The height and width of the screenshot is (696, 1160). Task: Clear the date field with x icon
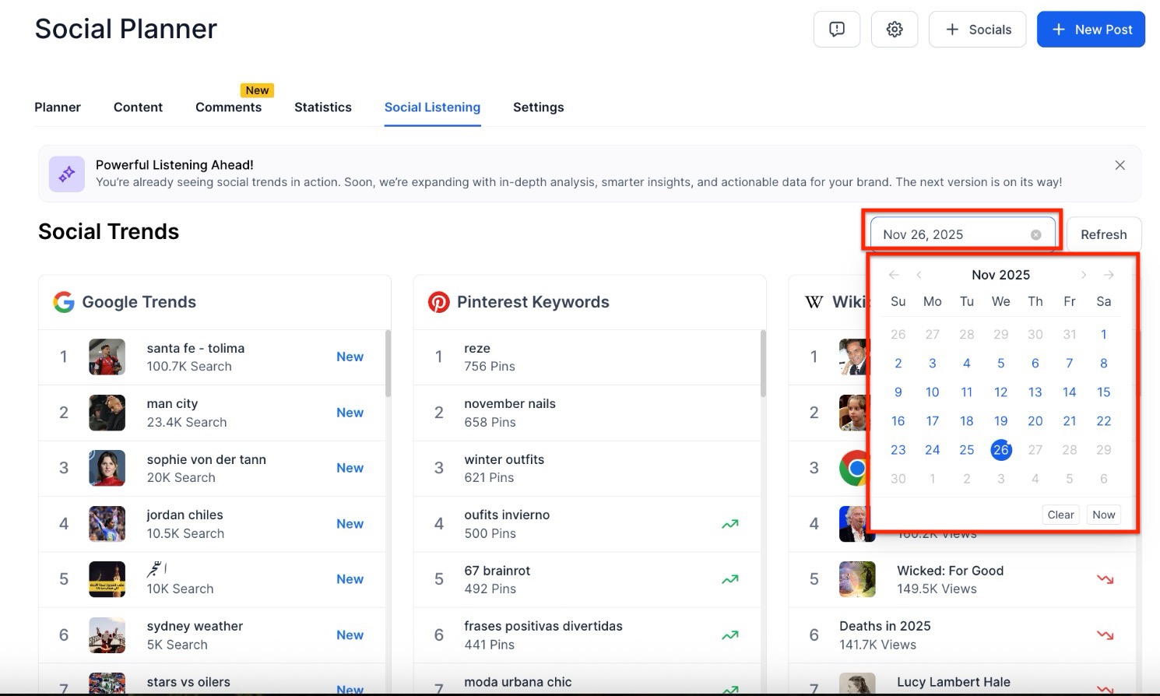pyautogui.click(x=1035, y=235)
